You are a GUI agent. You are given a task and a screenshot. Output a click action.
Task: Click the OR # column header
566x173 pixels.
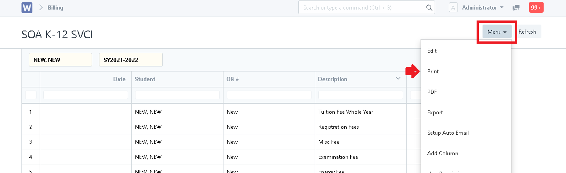269,79
